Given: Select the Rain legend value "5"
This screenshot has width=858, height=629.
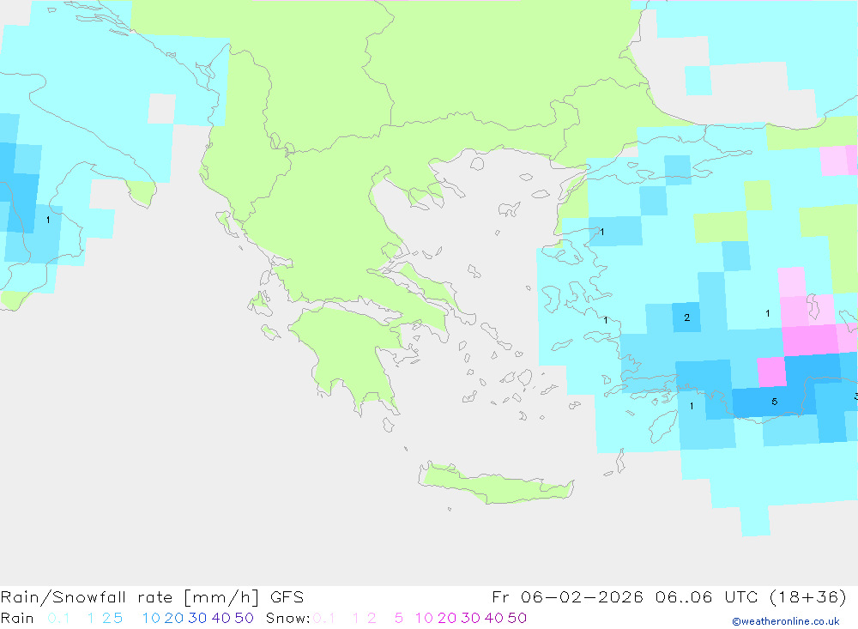Looking at the screenshot, I should coord(118,618).
